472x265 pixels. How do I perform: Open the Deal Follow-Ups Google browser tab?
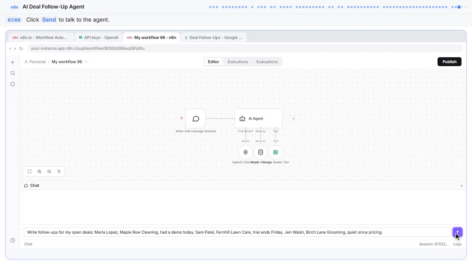pos(214,38)
